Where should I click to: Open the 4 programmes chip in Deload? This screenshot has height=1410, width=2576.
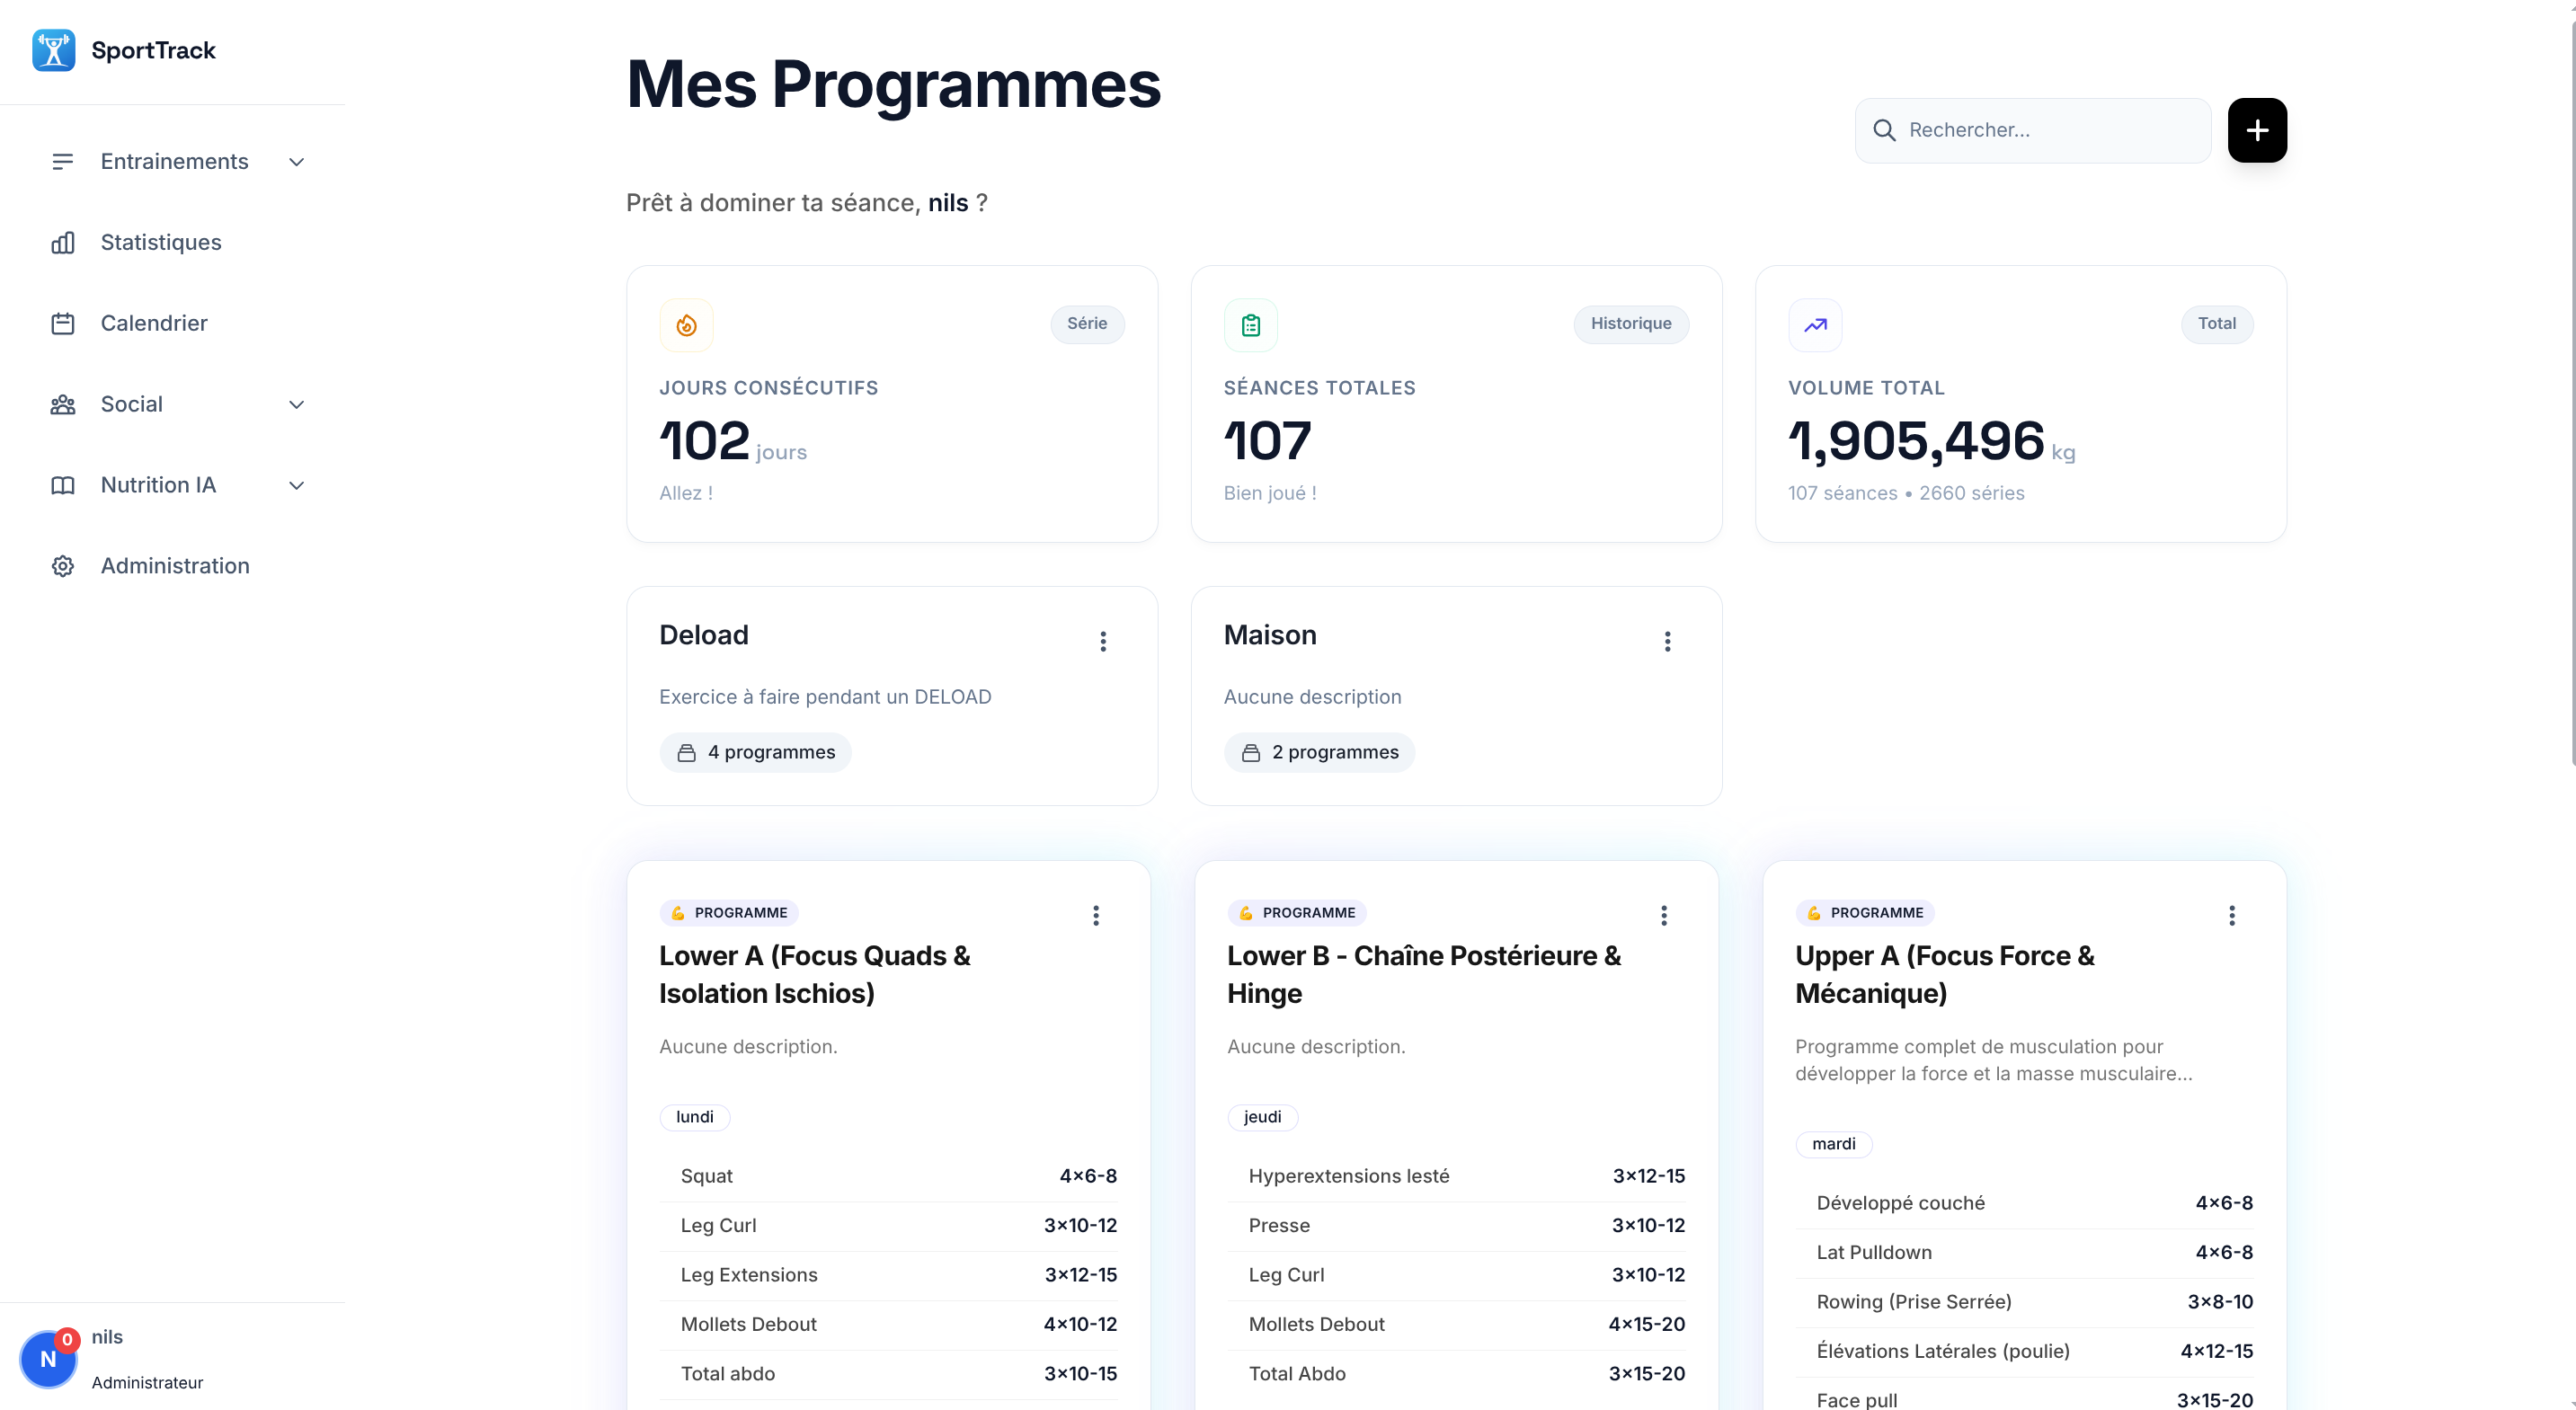click(x=755, y=752)
